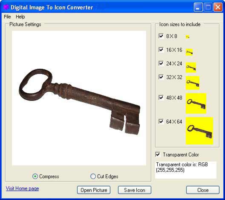The image size is (225, 200).
Task: Click the Save Icon button
Action: [x=135, y=190]
